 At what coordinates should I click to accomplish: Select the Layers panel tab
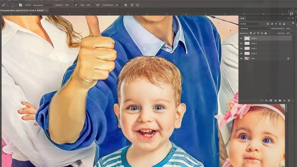pos(242,18)
